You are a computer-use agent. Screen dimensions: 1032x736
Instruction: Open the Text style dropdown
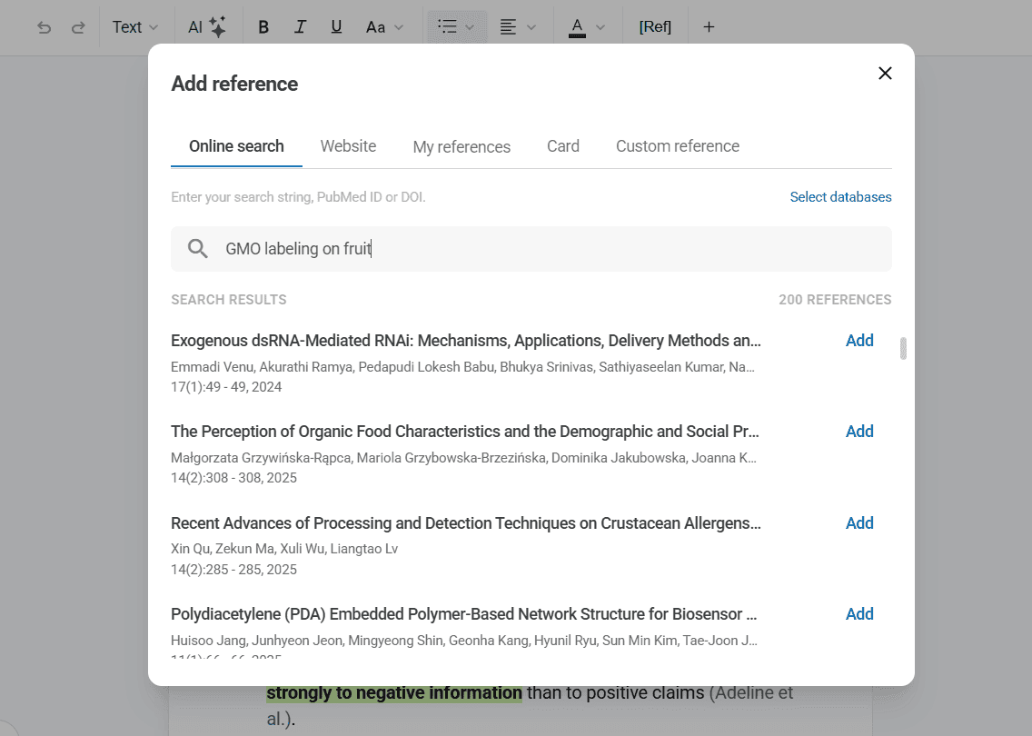click(134, 27)
